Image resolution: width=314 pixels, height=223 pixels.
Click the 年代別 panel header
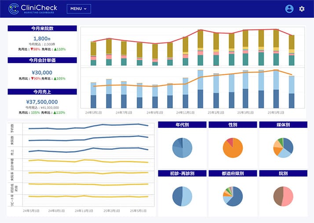[182, 125]
